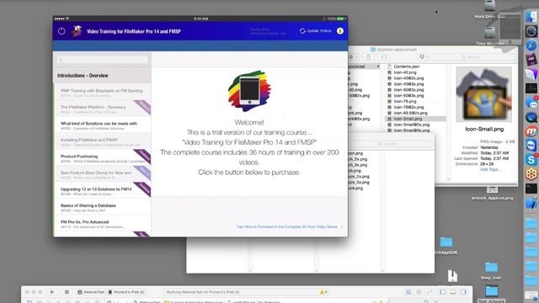The width and height of the screenshot is (539, 303).
Task: Open Safari from the Dock
Action: [531, 45]
